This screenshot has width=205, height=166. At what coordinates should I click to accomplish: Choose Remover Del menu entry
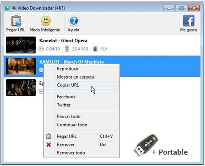click(82, 145)
